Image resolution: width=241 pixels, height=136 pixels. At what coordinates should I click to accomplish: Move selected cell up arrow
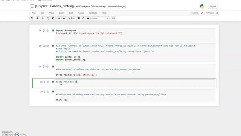point(59,19)
